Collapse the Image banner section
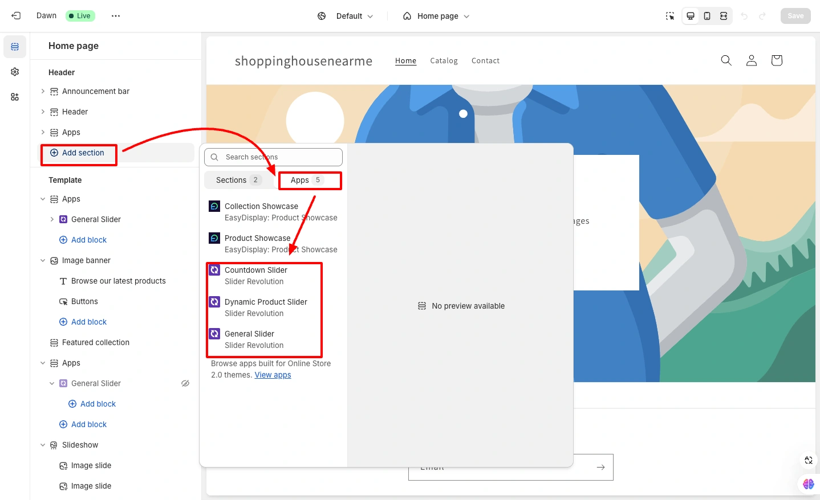The height and width of the screenshot is (500, 820). click(x=43, y=260)
